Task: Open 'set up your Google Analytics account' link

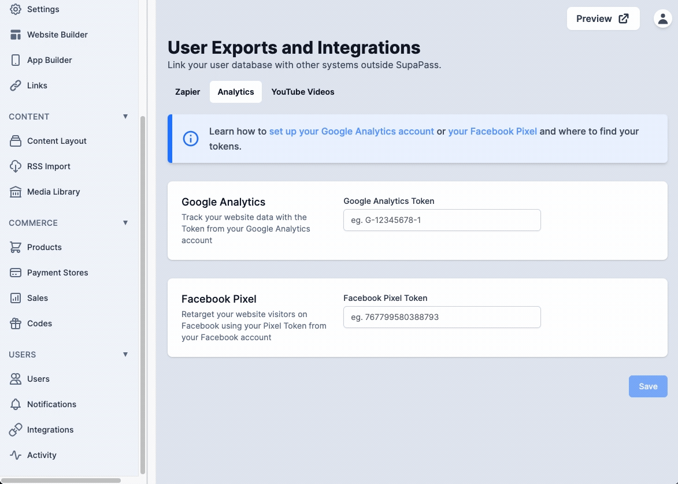Action: [x=351, y=131]
